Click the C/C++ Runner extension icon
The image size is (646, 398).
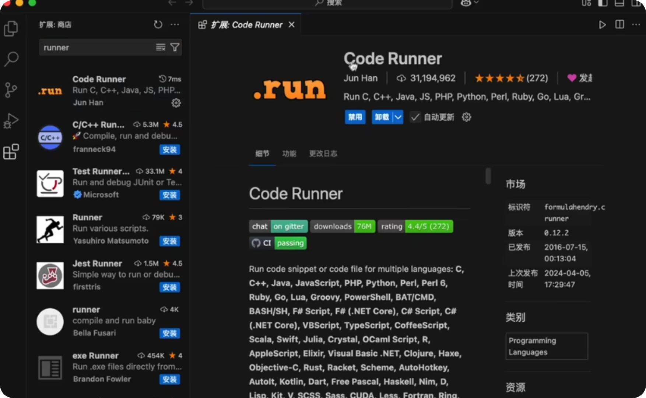(x=50, y=137)
